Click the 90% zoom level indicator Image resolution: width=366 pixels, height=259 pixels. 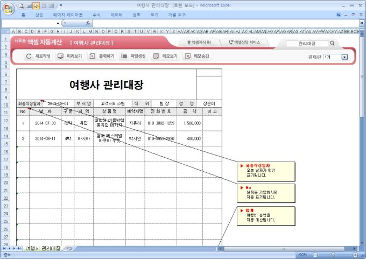[x=302, y=255]
